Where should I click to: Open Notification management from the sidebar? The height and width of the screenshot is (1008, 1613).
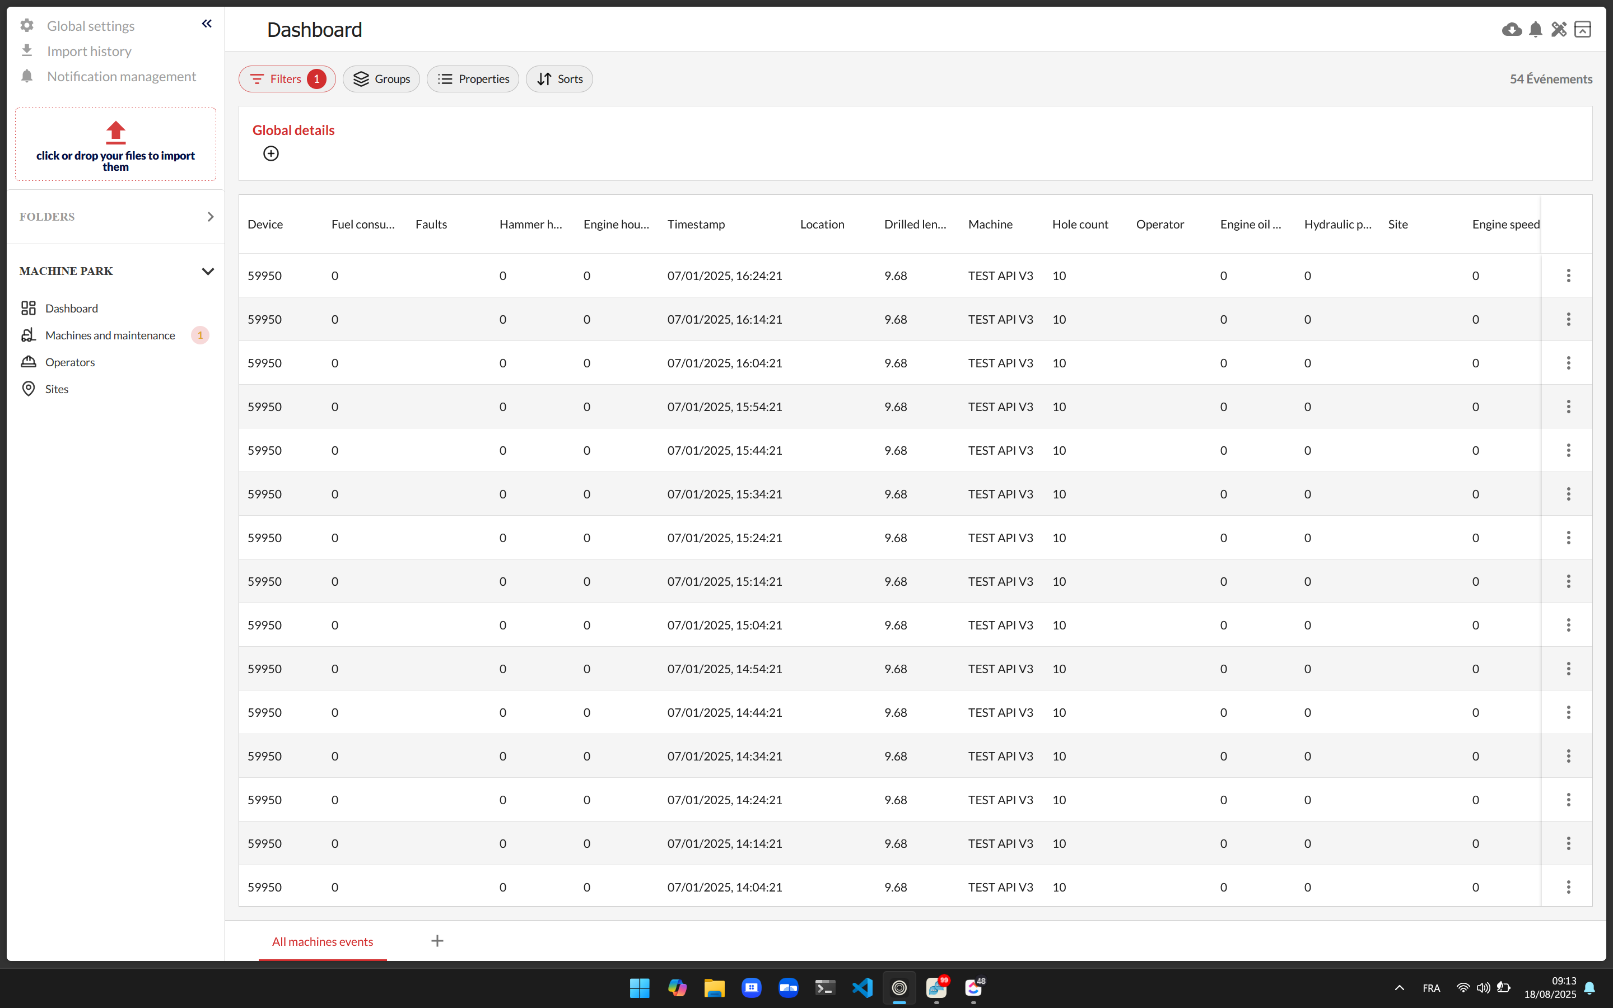[122, 76]
